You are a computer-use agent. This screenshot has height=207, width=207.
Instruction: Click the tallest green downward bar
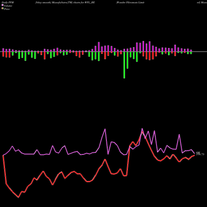124,65
